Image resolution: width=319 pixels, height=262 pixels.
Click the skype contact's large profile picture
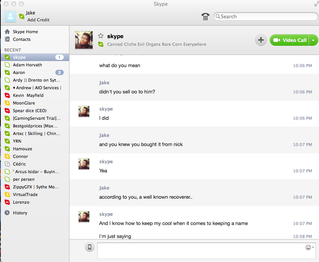tap(84, 40)
